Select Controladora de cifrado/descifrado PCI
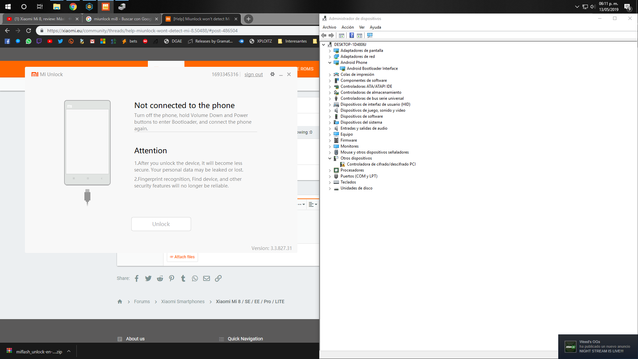This screenshot has width=638, height=359. pyautogui.click(x=381, y=164)
